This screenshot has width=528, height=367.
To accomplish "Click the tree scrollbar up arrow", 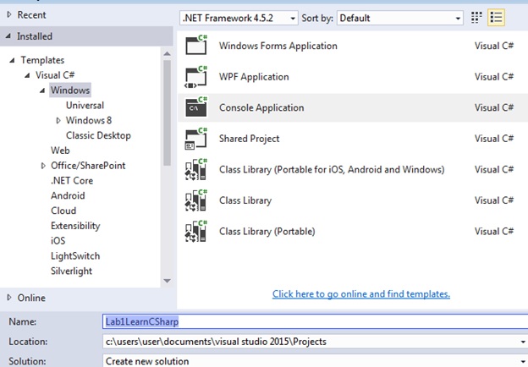I will pos(167,53).
